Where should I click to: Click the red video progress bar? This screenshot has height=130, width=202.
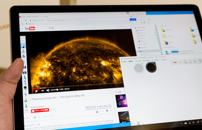[x=36, y=88]
